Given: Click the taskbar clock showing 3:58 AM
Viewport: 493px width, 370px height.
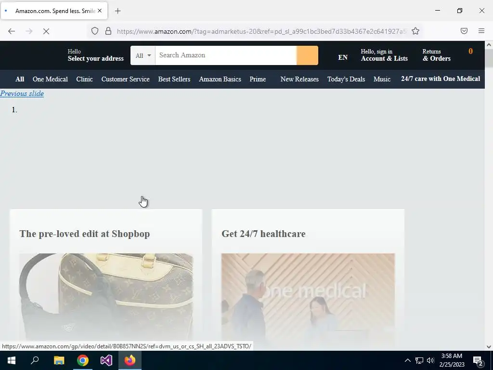Looking at the screenshot, I should [x=452, y=360].
